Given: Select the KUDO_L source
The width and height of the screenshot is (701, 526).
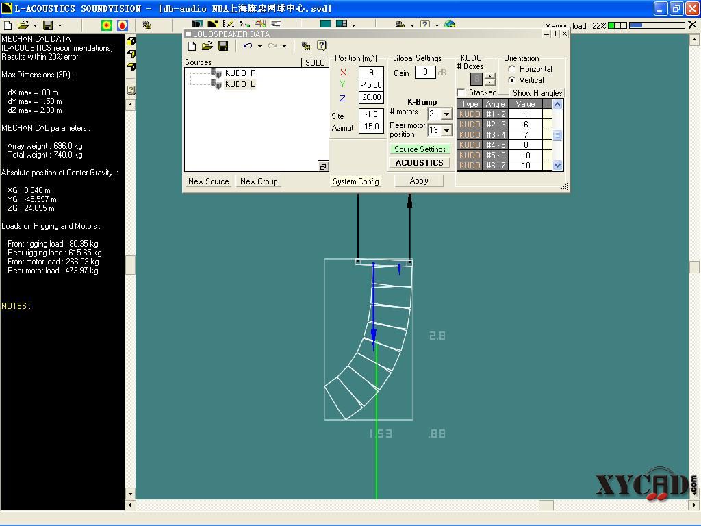Looking at the screenshot, I should pos(240,84).
